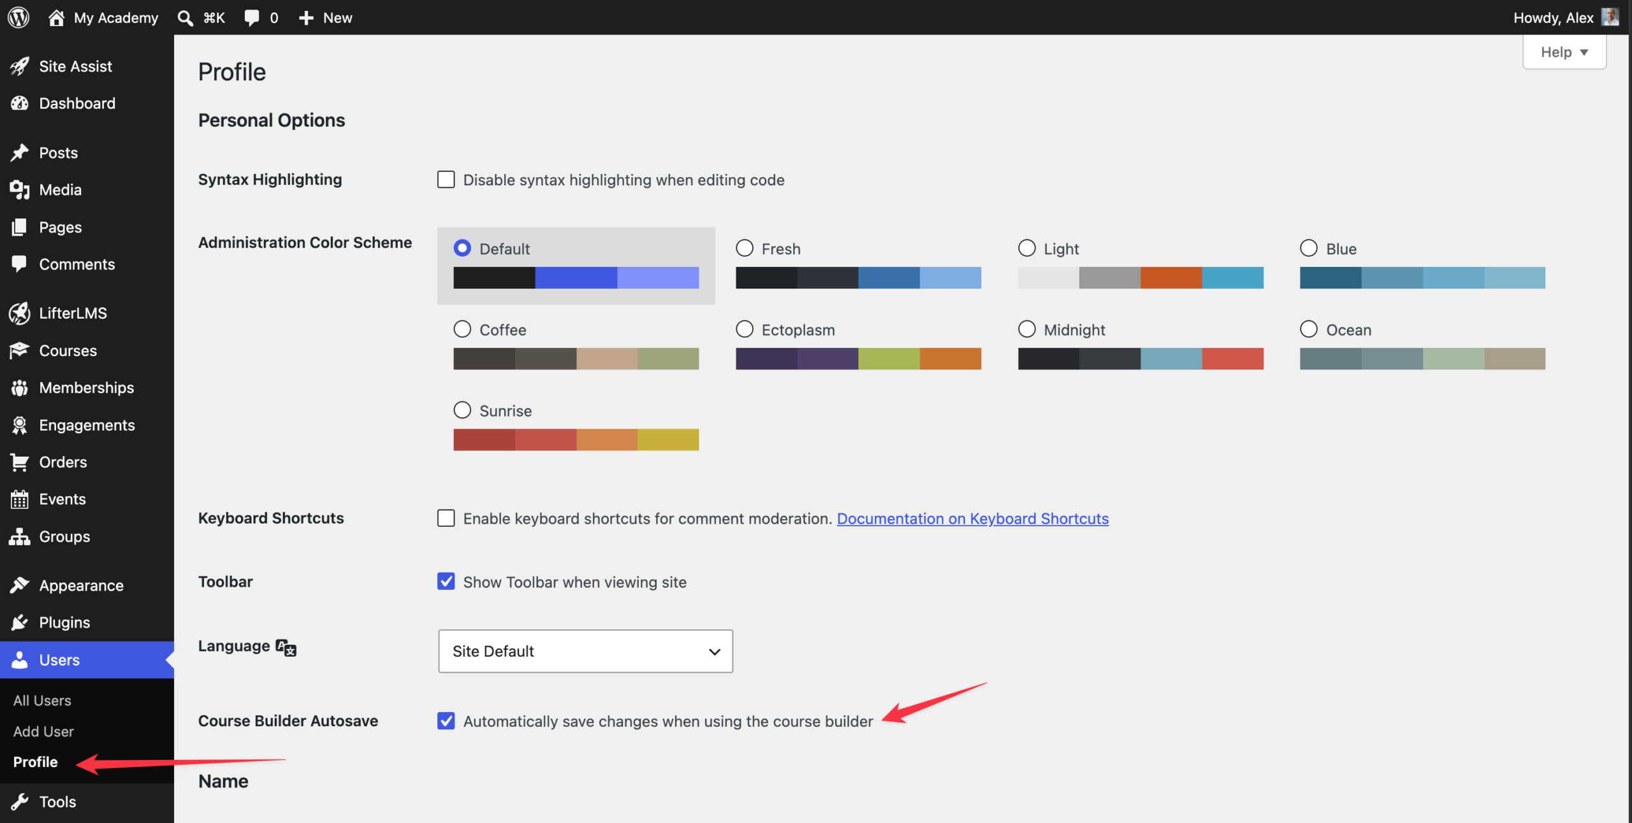The image size is (1632, 823).
Task: Click the Courses graduation cap icon
Action: point(20,350)
